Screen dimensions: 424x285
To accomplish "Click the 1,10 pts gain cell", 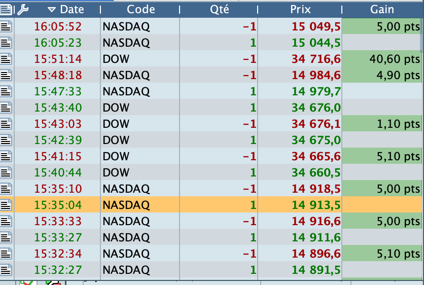I will click(382, 124).
